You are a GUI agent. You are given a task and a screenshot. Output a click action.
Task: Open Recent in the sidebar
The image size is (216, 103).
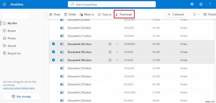(x=9, y=31)
